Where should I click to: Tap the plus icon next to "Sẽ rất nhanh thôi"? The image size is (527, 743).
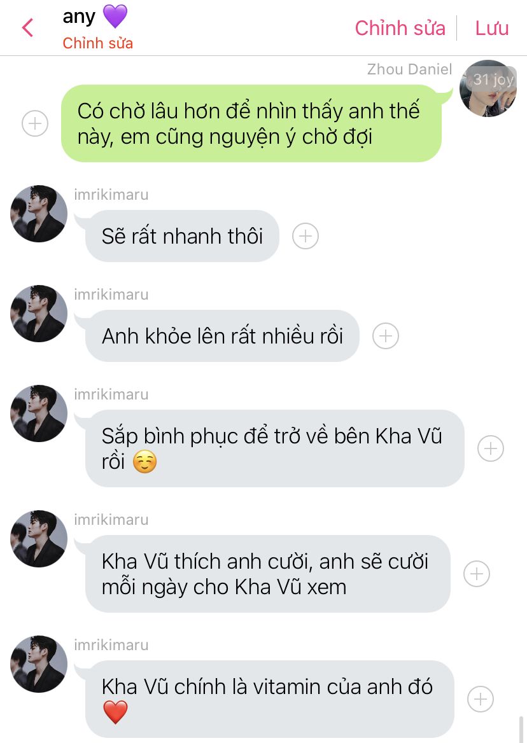coord(306,236)
